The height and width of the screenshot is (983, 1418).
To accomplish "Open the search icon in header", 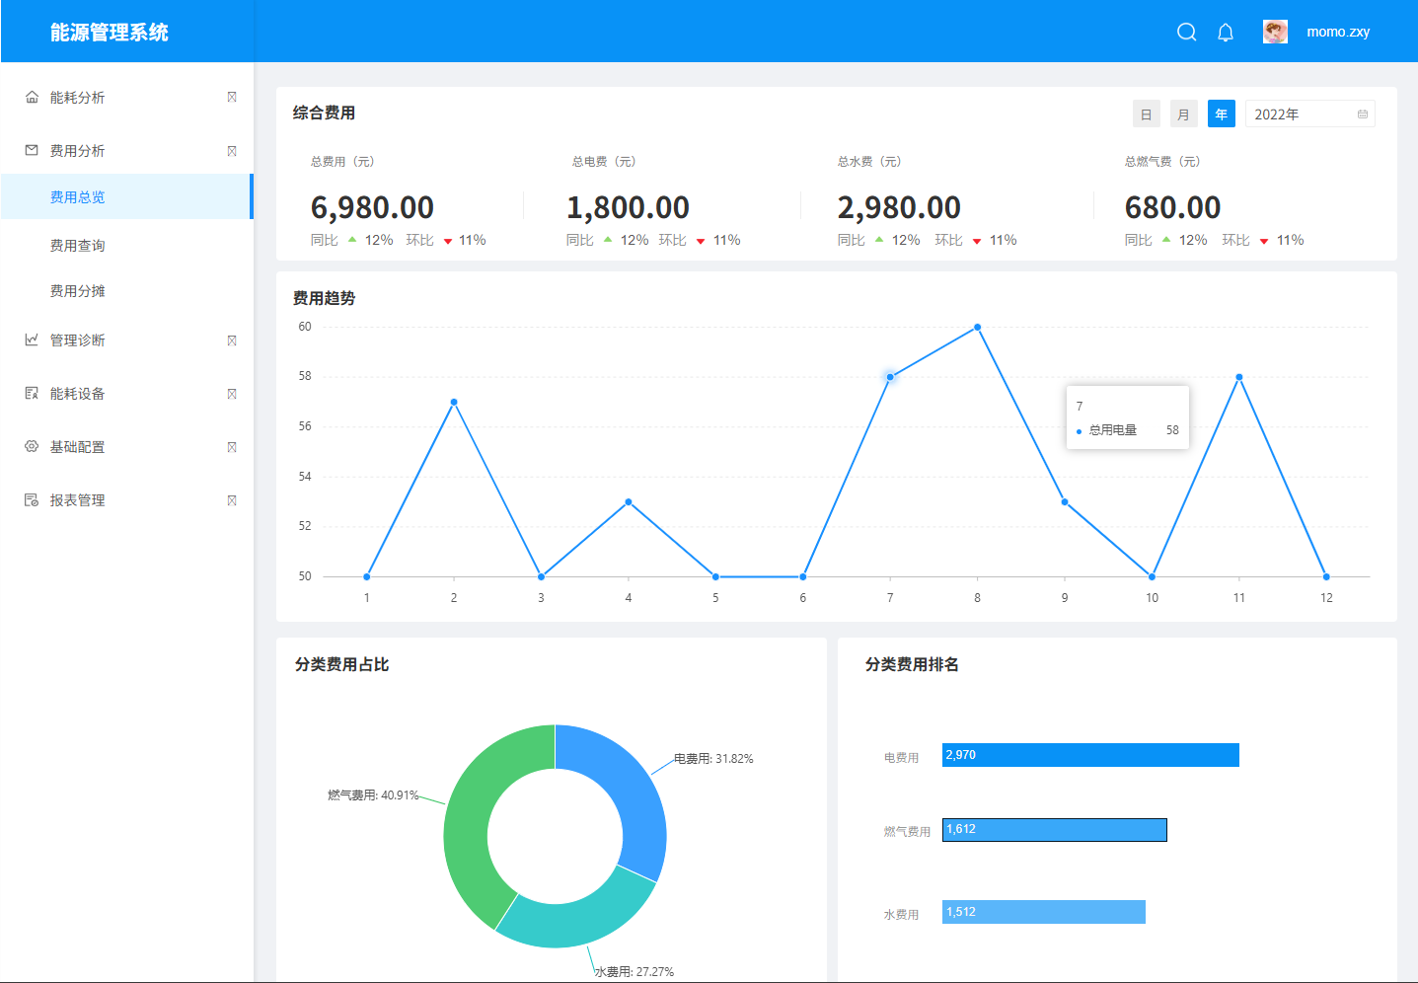I will [1187, 32].
